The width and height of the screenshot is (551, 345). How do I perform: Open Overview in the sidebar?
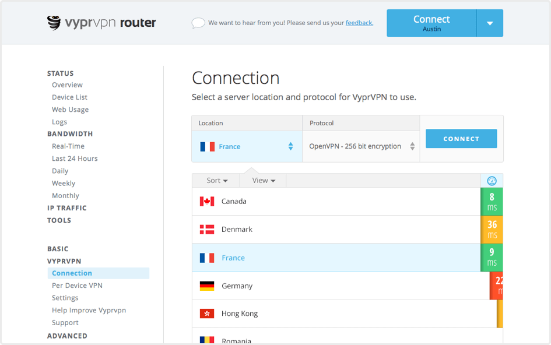(x=67, y=85)
